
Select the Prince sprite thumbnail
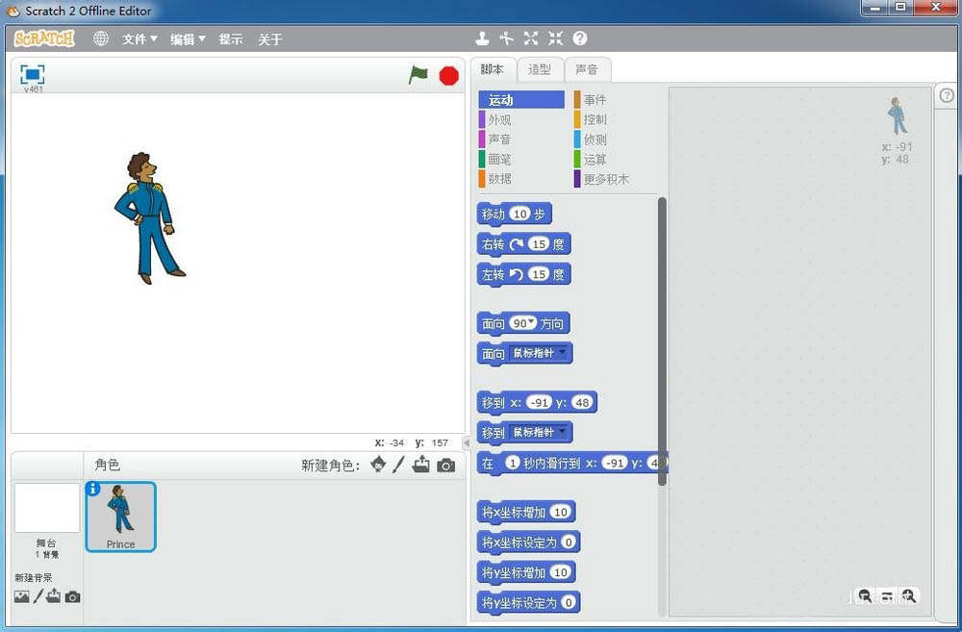[120, 517]
